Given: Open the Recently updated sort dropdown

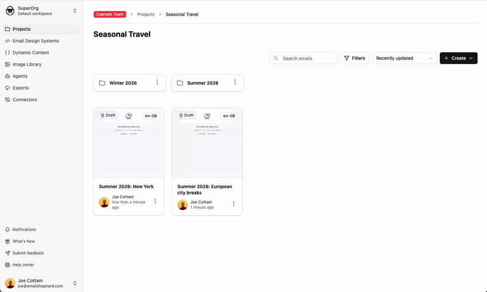Looking at the screenshot, I should [404, 58].
